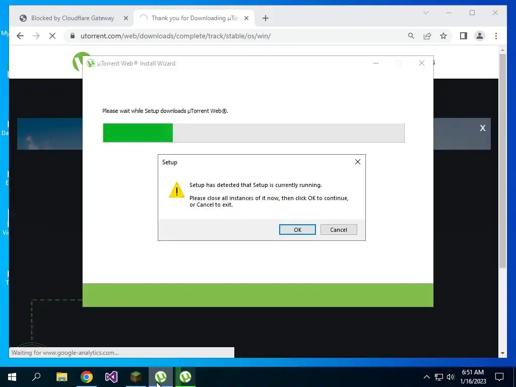Select the first µTorrent taskbar icon
Screen dimensions: 516x387
tap(161, 377)
